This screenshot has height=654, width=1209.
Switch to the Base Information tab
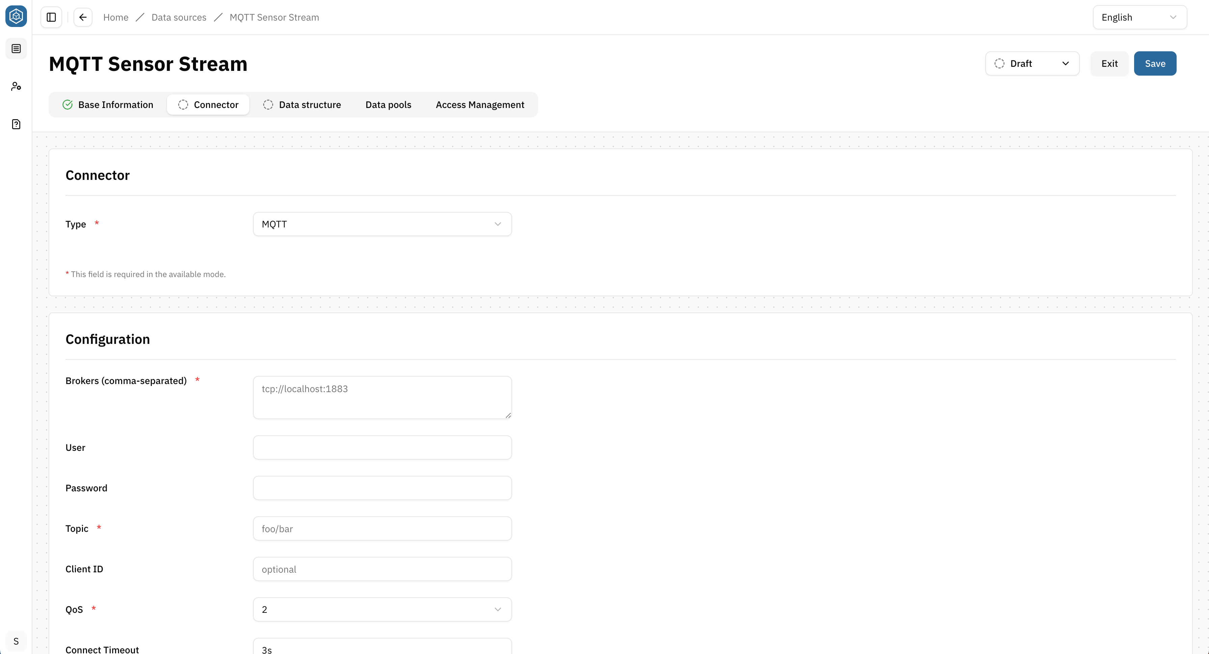coord(108,105)
